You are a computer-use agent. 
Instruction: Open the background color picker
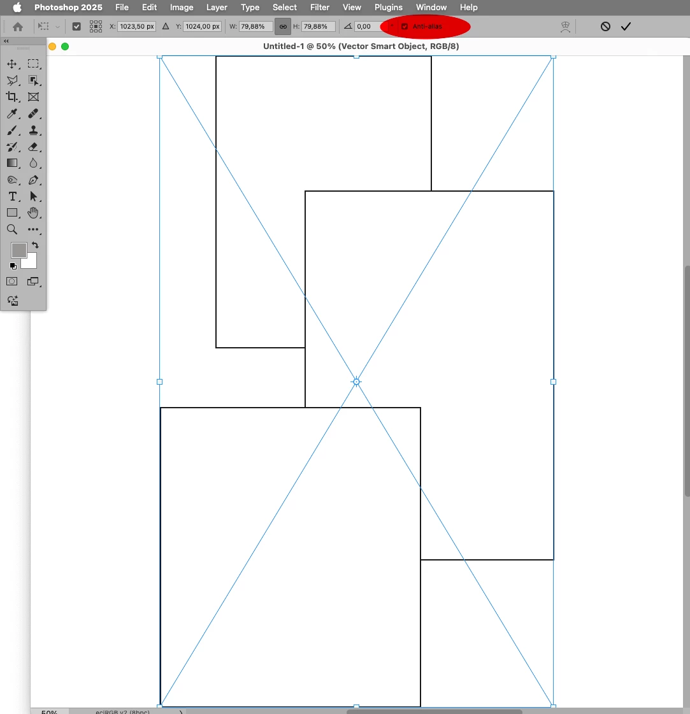click(x=31, y=262)
